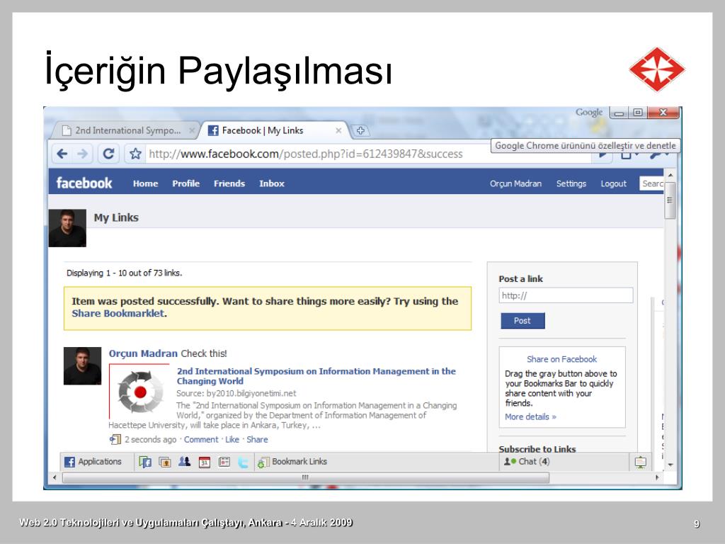
Task: Click the browser back arrow
Action: 62,154
